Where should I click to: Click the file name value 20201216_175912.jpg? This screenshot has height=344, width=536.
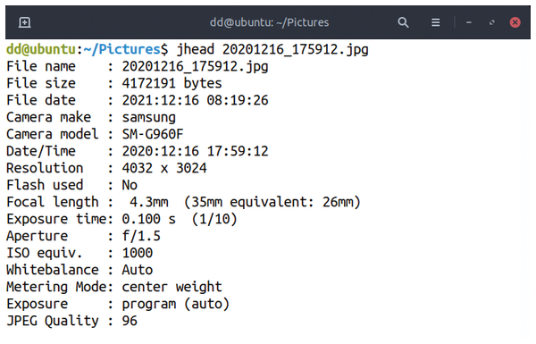195,66
